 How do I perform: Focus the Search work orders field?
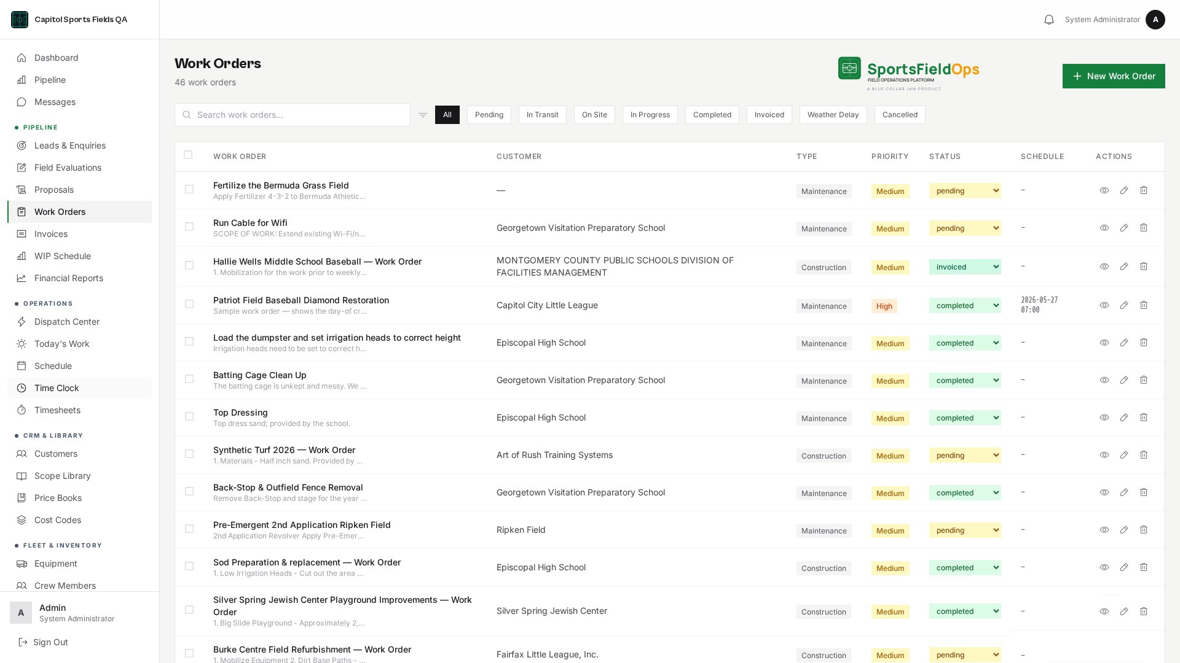(293, 115)
